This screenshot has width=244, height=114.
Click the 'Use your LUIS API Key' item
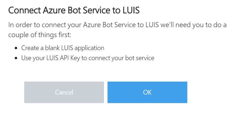88,58
